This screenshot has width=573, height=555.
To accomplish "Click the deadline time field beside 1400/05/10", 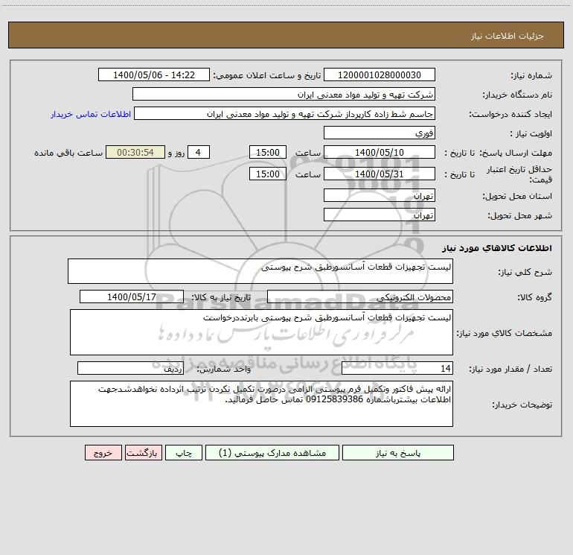I will coord(267,152).
